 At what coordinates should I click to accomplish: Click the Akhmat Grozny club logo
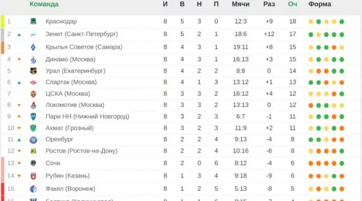(33, 128)
